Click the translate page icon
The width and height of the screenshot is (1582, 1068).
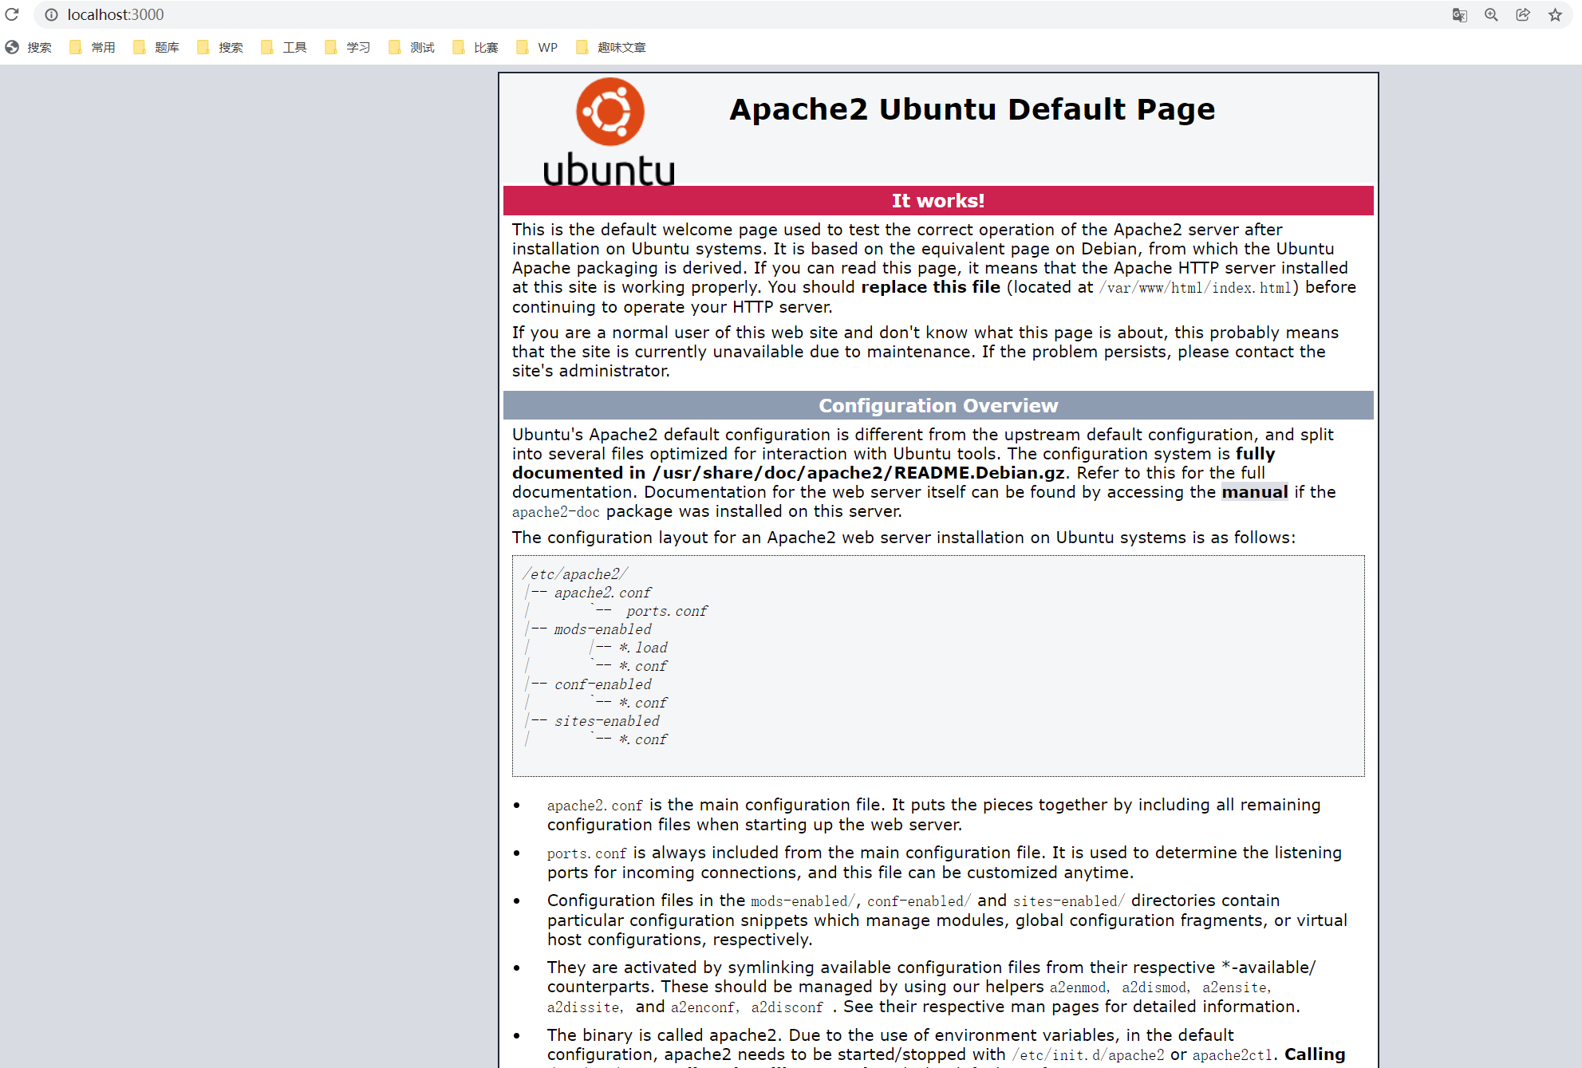pyautogui.click(x=1459, y=14)
